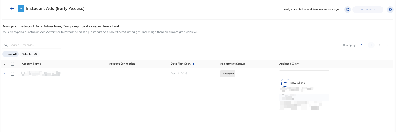Click the Instacart Ads blue chart icon

[x=21, y=9]
